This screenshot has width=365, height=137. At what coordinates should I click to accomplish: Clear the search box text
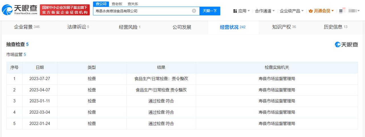pos(194,11)
